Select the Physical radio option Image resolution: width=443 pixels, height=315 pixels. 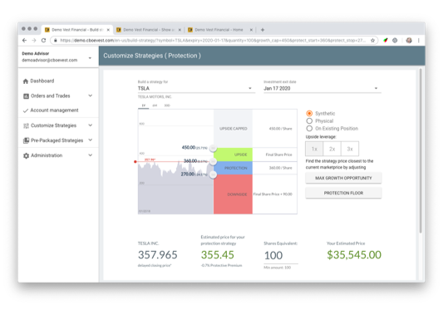[309, 121]
